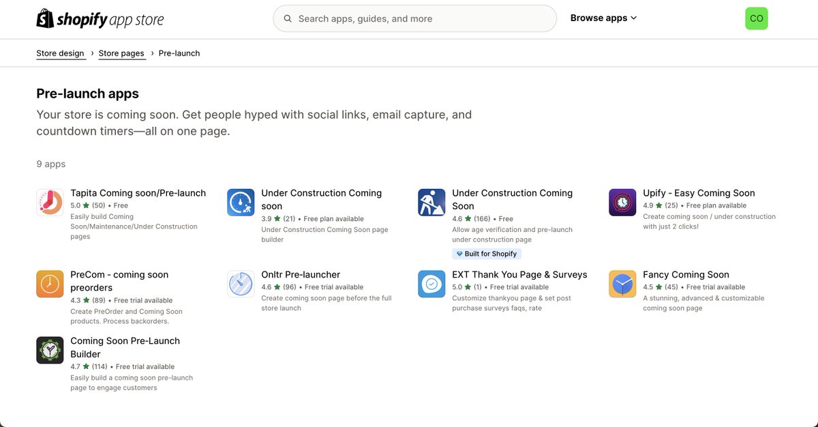Open Under Construction Coming Soon 4.6 title
The width and height of the screenshot is (818, 427).
pos(513,199)
